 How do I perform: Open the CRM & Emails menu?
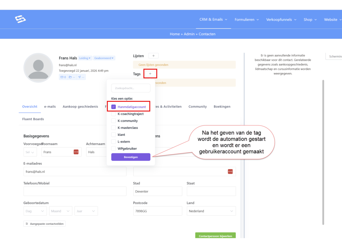[213, 20]
